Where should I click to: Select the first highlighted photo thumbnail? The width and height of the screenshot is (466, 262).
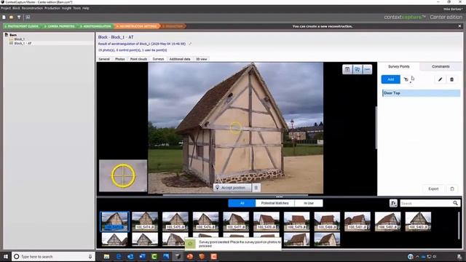pyautogui.click(x=114, y=221)
